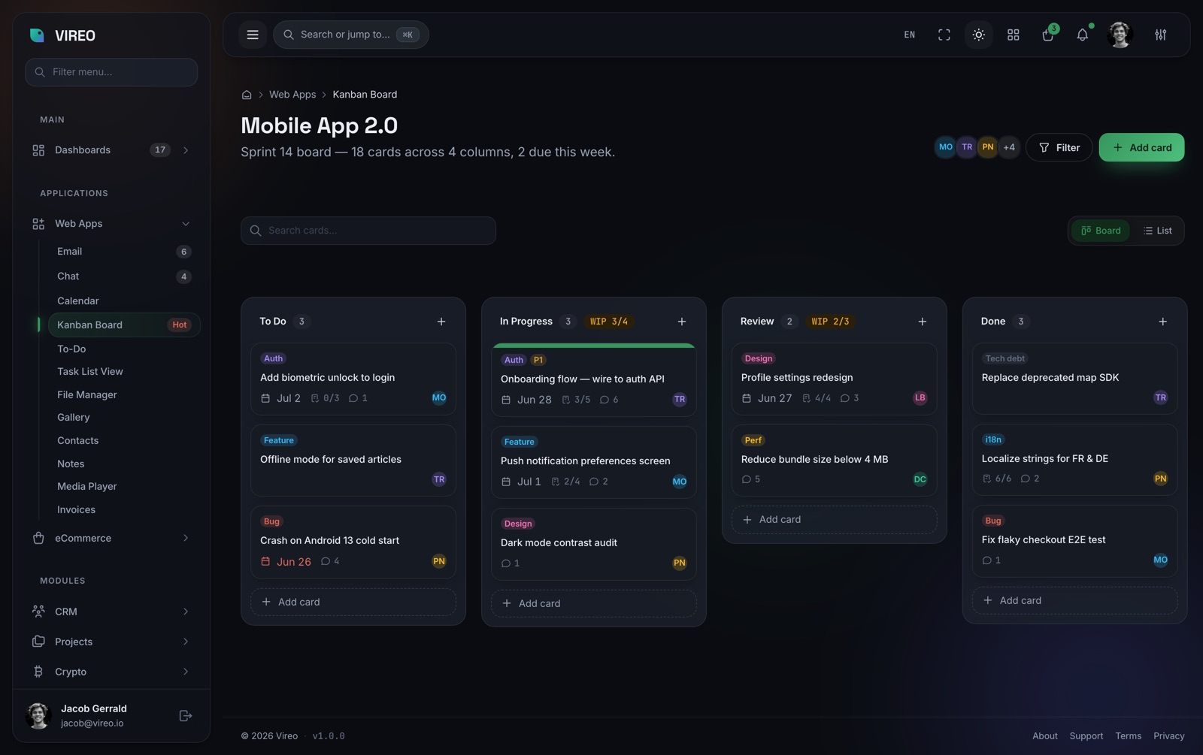Open Support footer link

[1086, 736]
